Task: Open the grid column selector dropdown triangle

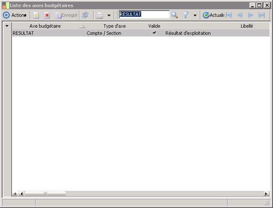Action: click(x=7, y=26)
